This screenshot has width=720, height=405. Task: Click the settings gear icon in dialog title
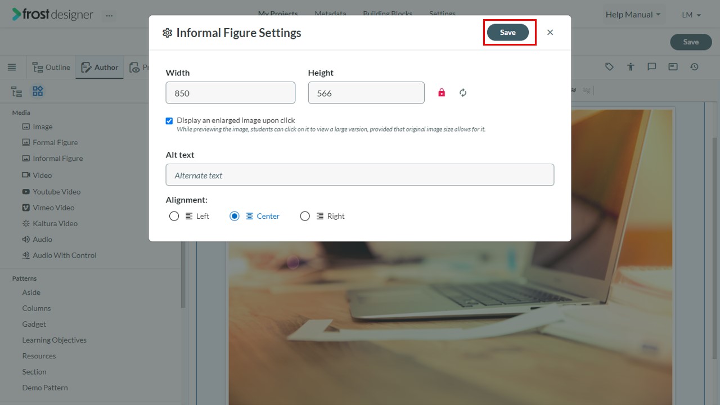click(x=167, y=33)
